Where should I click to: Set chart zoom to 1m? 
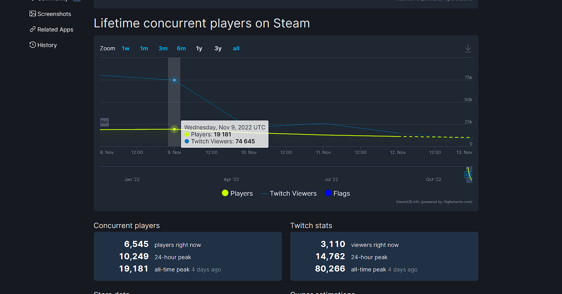[x=144, y=48]
